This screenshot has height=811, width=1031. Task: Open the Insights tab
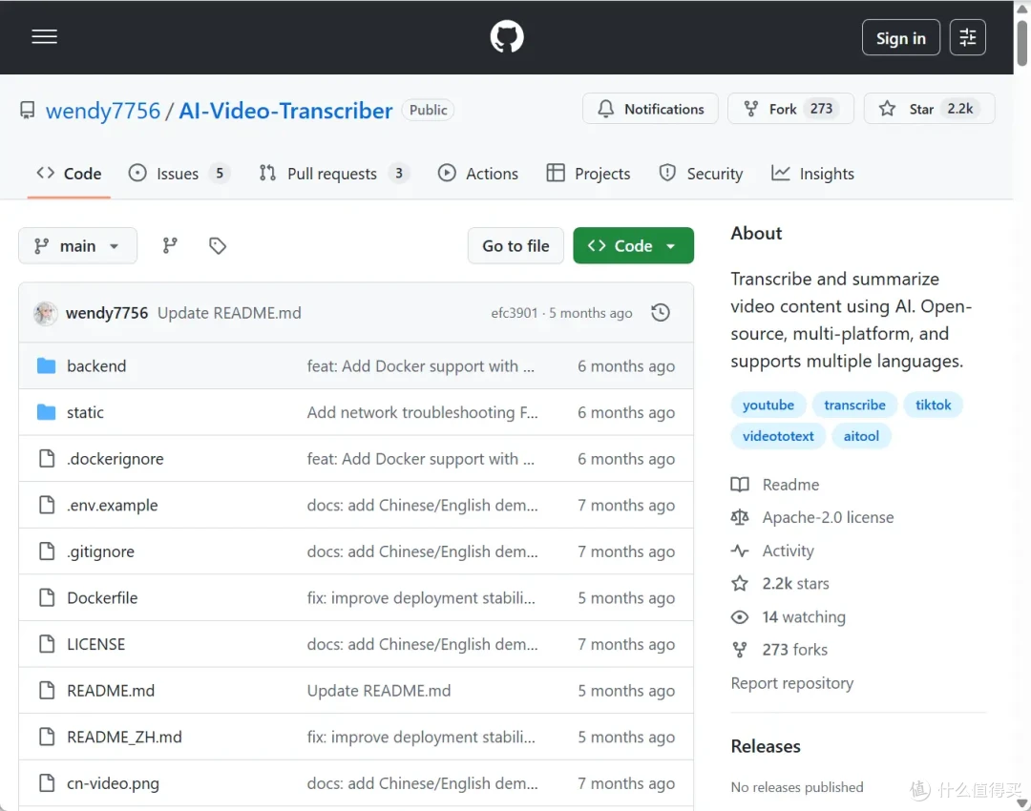[812, 174]
